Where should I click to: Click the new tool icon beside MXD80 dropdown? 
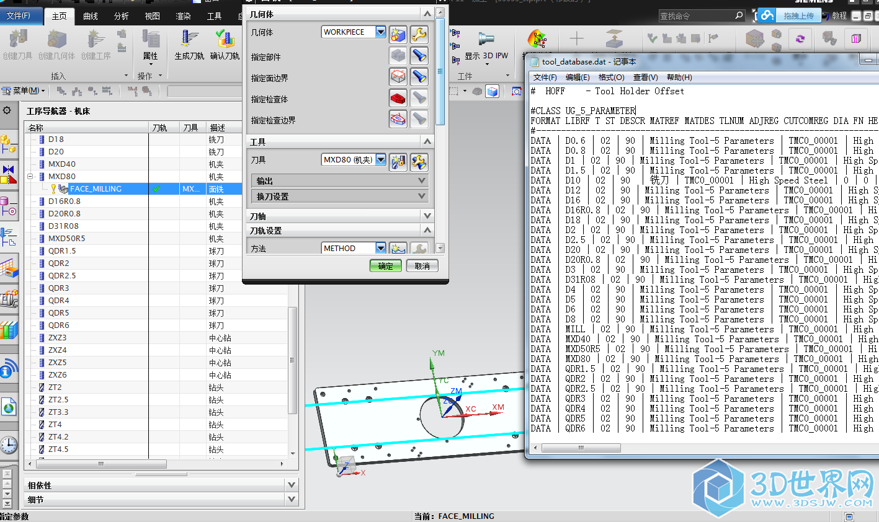pyautogui.click(x=398, y=162)
